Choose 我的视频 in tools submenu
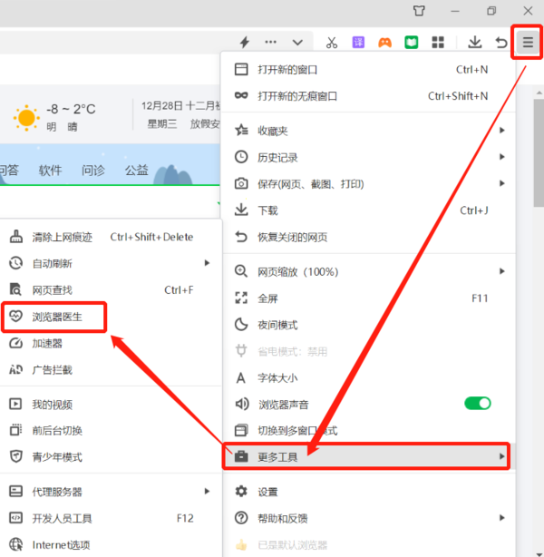The height and width of the screenshot is (557, 544). tap(111, 405)
